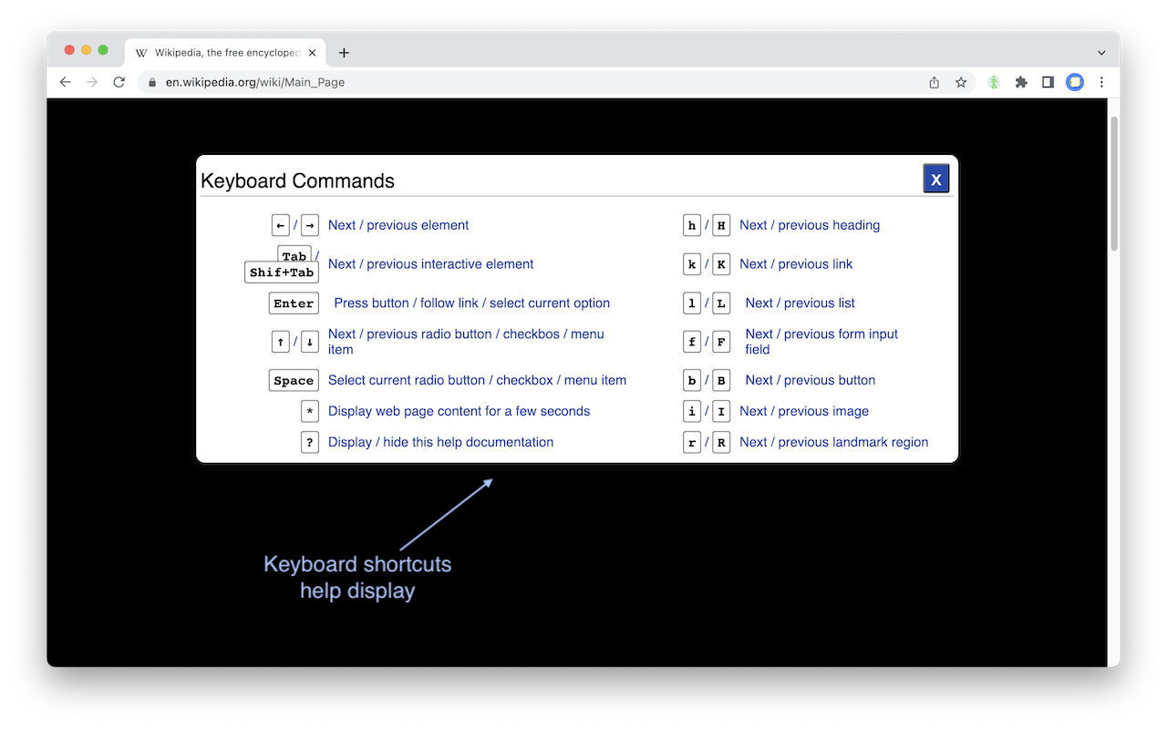Bookmark this page with the star icon
1167x729 pixels.
(x=961, y=82)
